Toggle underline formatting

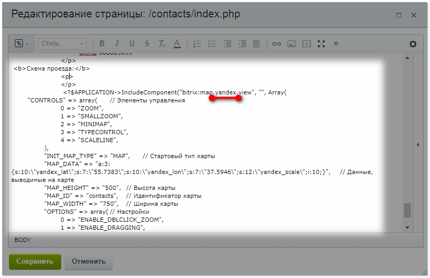[132, 44]
